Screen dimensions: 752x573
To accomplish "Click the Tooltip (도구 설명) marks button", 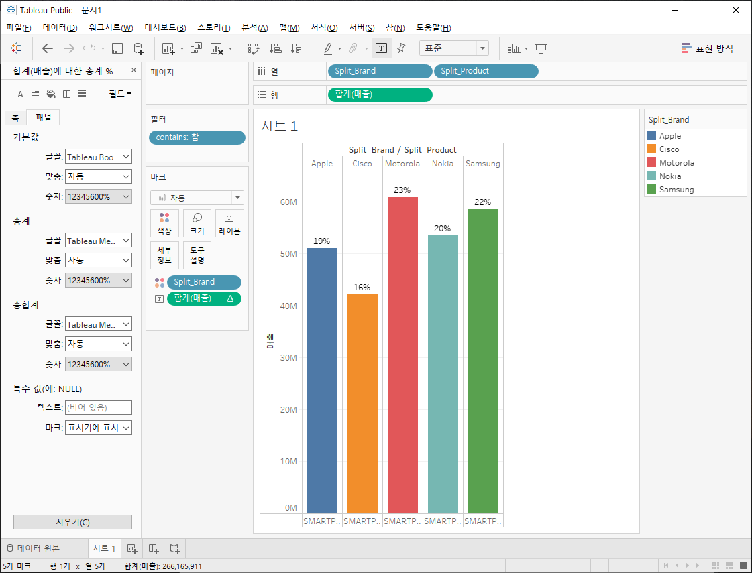I will [197, 255].
